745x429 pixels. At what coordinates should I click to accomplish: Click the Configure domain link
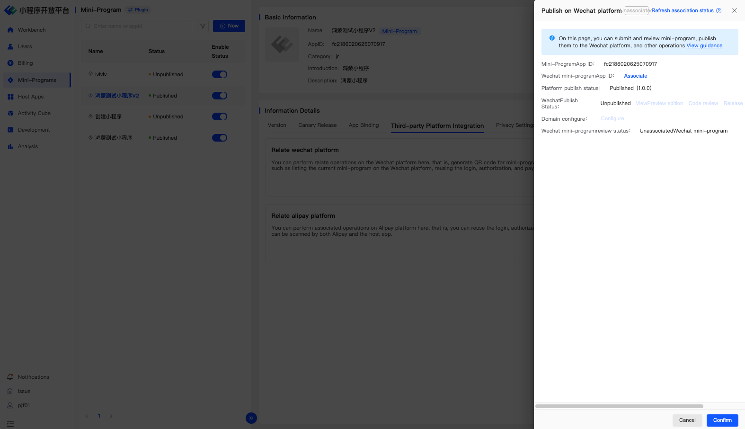coord(612,118)
